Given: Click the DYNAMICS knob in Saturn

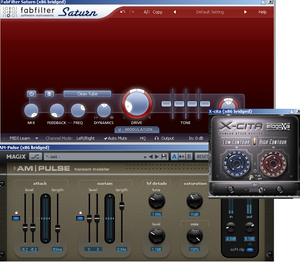Looking at the screenshot, I should pyautogui.click(x=104, y=110).
